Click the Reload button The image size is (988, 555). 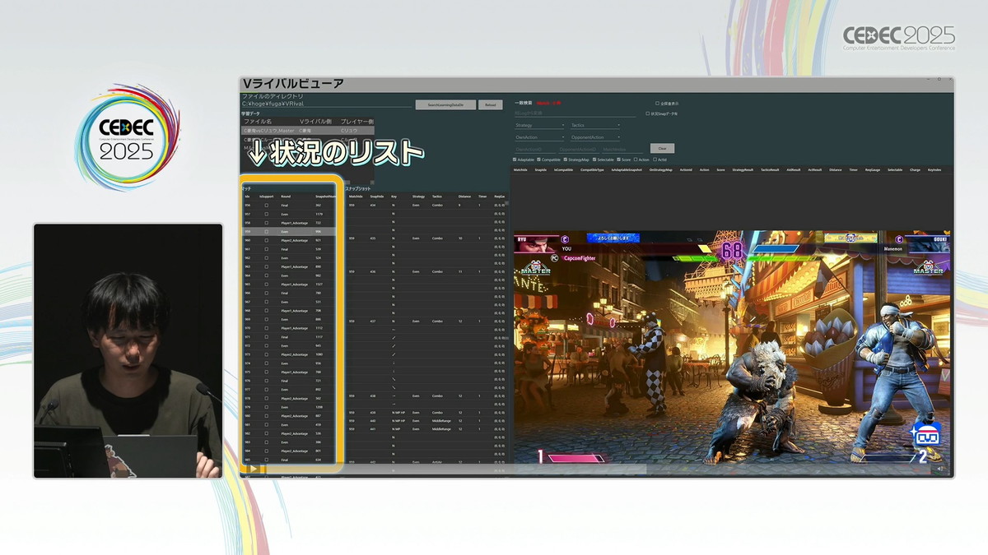(491, 105)
